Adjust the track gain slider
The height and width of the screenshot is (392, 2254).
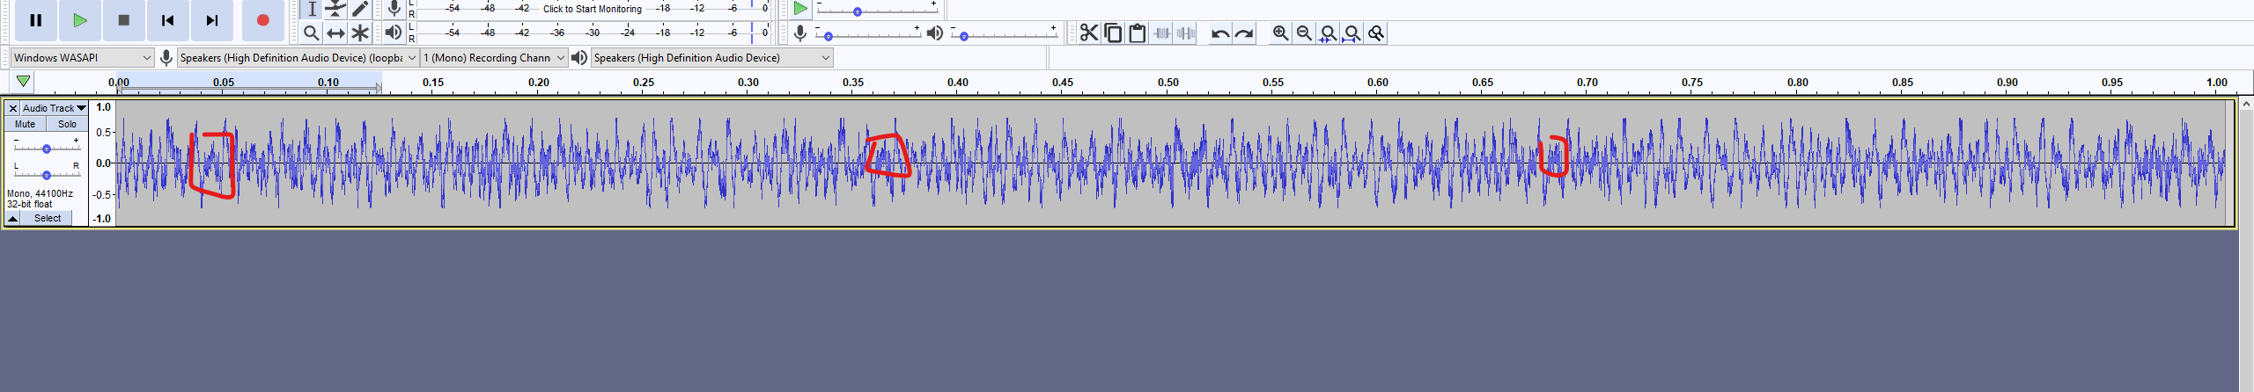pyautogui.click(x=46, y=148)
